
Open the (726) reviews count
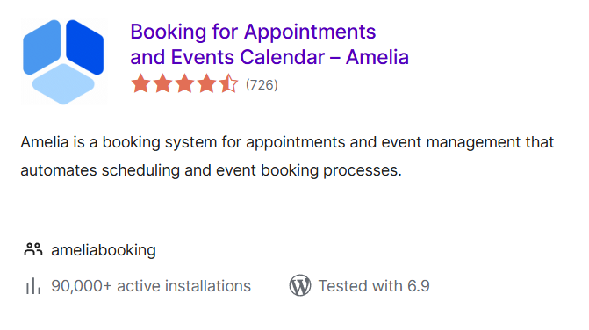coord(262,85)
